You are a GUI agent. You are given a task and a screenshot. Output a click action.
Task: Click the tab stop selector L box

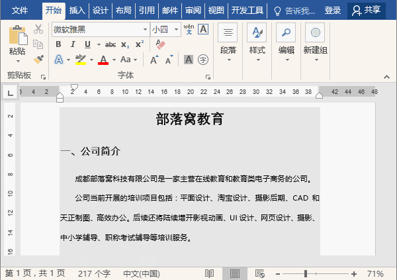click(11, 93)
